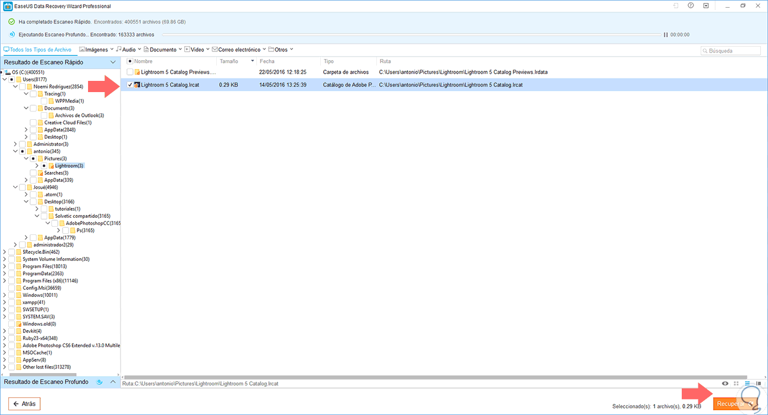Collapse the Users(8177) tree node
Screen dimensions: 768x415
coord(4,79)
